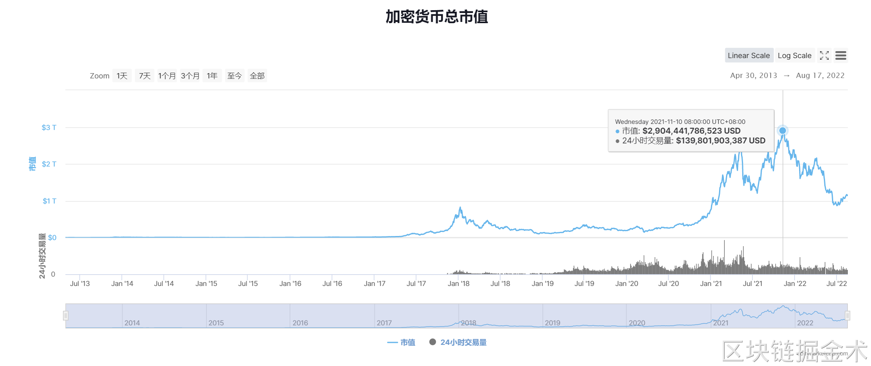Set zoom range to 至今

[234, 76]
